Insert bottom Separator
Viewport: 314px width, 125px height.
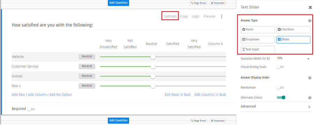click(218, 120)
